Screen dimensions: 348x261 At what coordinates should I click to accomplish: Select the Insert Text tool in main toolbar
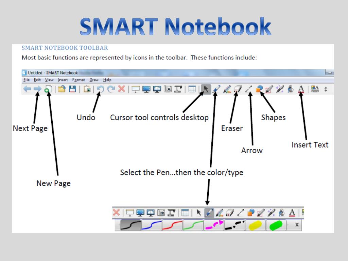[301, 89]
